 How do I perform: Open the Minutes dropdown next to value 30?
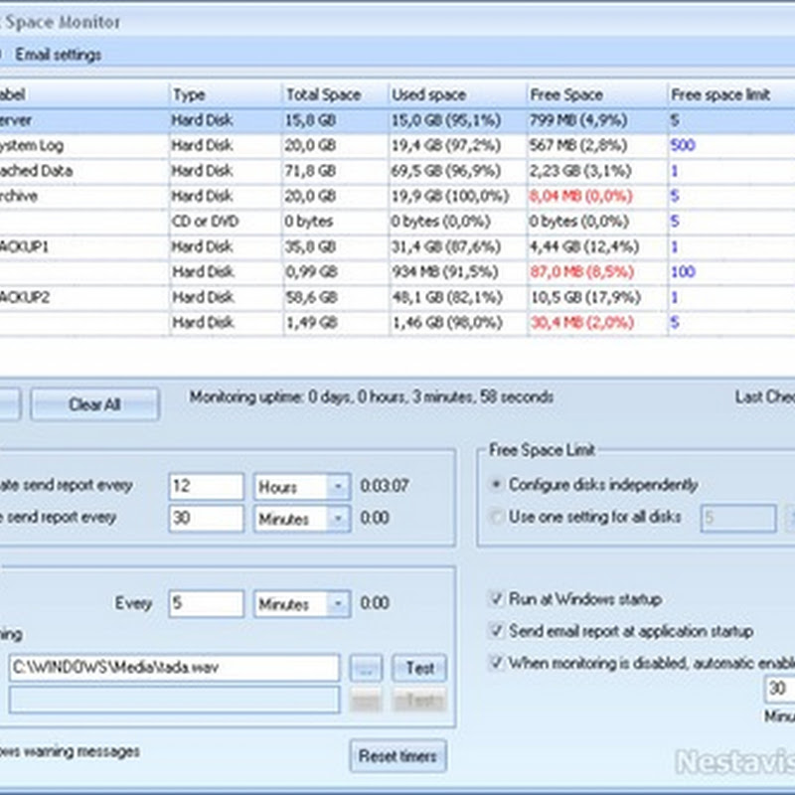[339, 518]
